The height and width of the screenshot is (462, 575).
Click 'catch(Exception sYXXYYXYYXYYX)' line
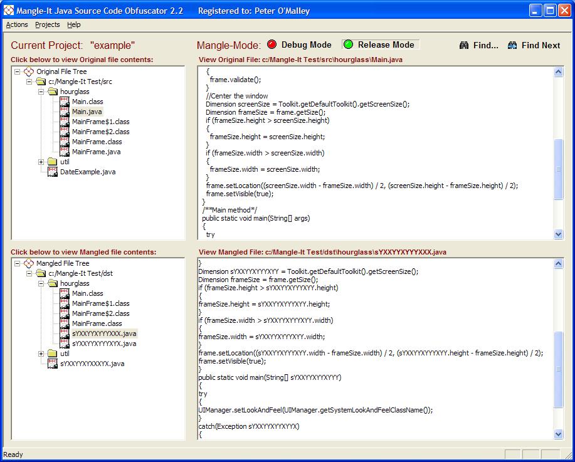[249, 426]
